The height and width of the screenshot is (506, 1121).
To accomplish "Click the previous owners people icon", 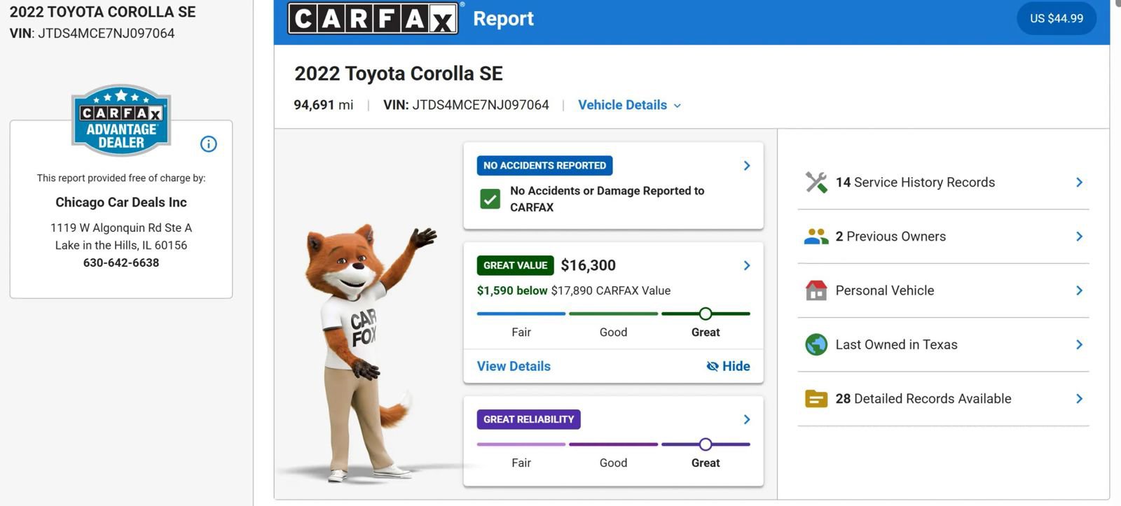I will (x=816, y=237).
